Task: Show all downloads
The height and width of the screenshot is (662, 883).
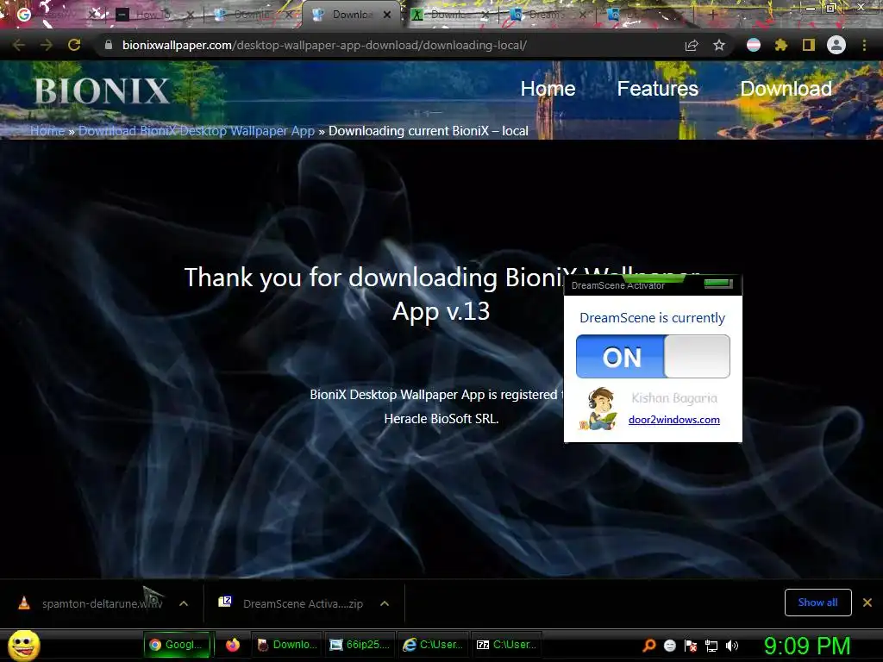Action: [x=817, y=603]
